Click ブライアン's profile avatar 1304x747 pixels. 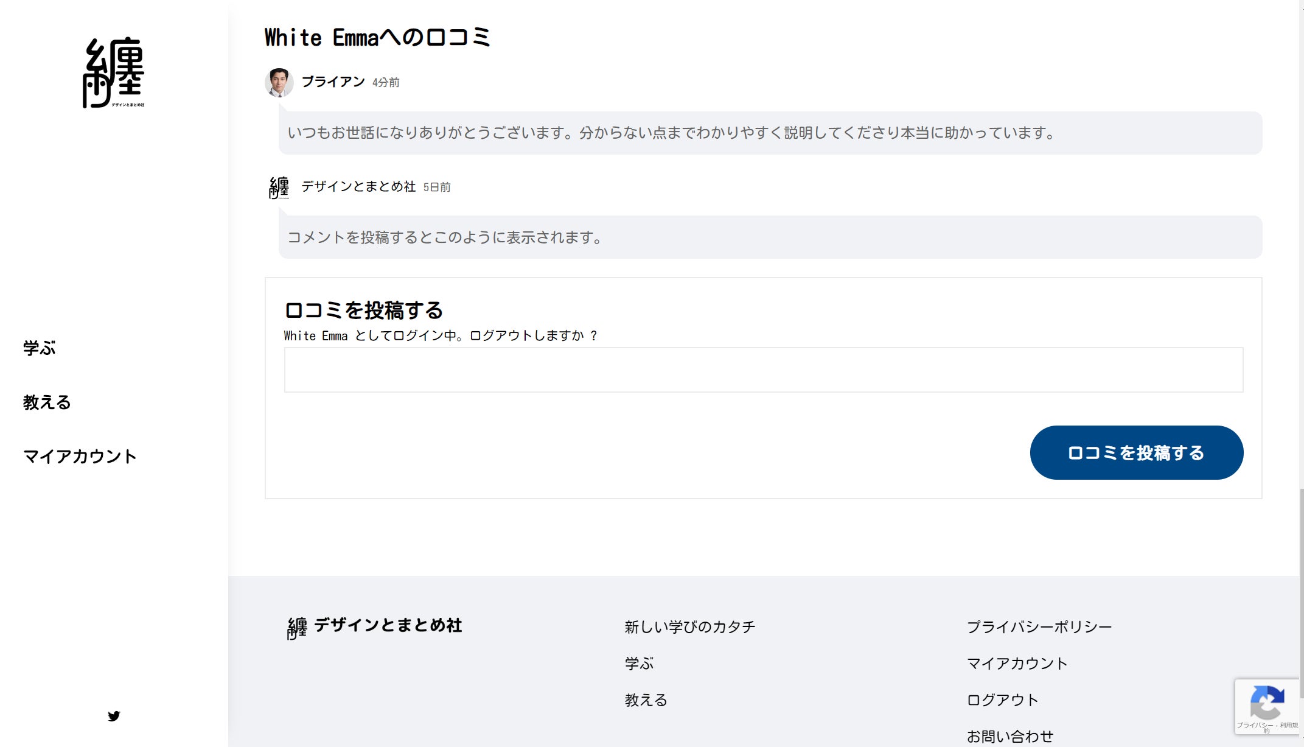coord(279,82)
